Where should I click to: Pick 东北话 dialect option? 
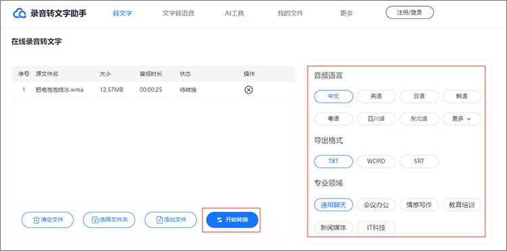[419, 119]
